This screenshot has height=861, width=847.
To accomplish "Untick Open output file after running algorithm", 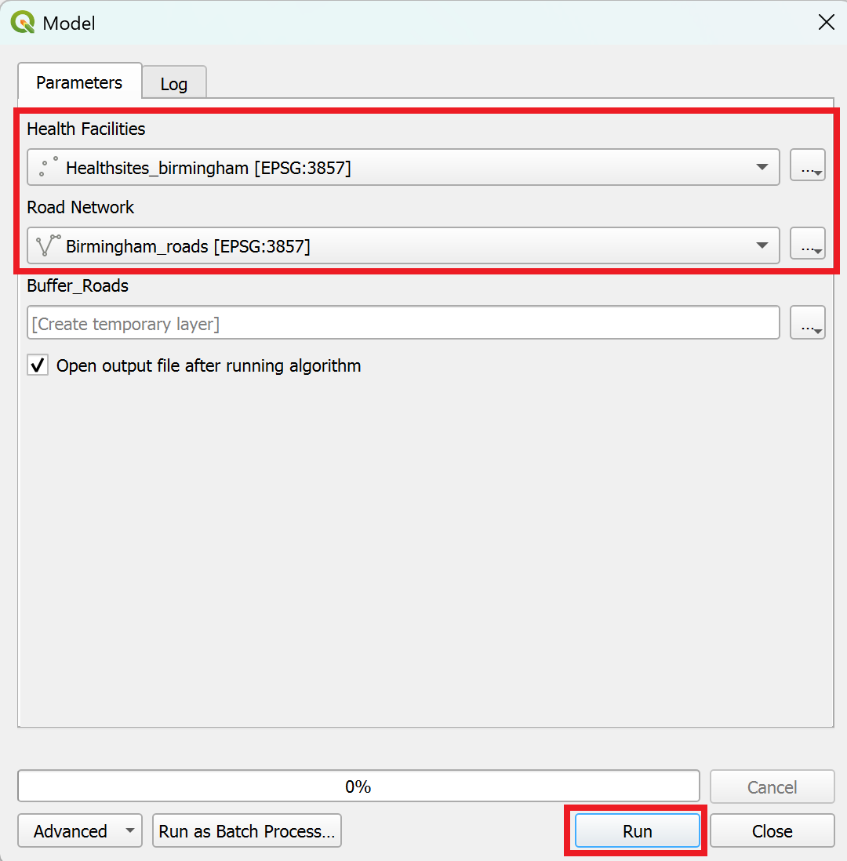I will [38, 365].
